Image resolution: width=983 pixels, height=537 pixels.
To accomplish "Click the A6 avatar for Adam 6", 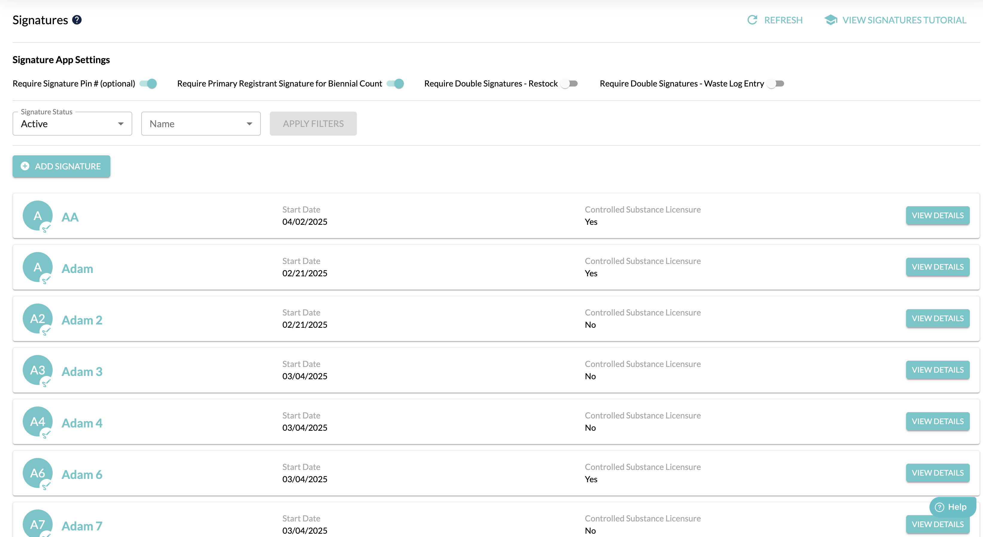I will (x=37, y=472).
